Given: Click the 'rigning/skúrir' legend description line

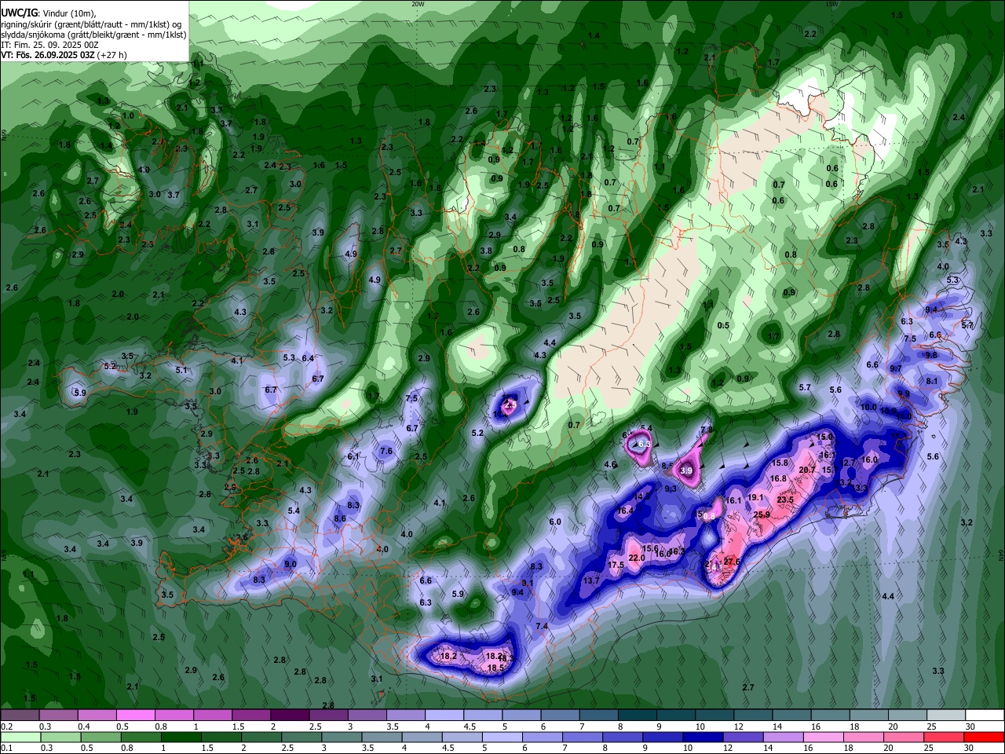Looking at the screenshot, I should coord(91,24).
